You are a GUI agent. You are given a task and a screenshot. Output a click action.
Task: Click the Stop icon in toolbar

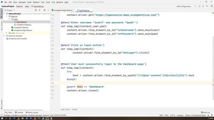(207, 6)
